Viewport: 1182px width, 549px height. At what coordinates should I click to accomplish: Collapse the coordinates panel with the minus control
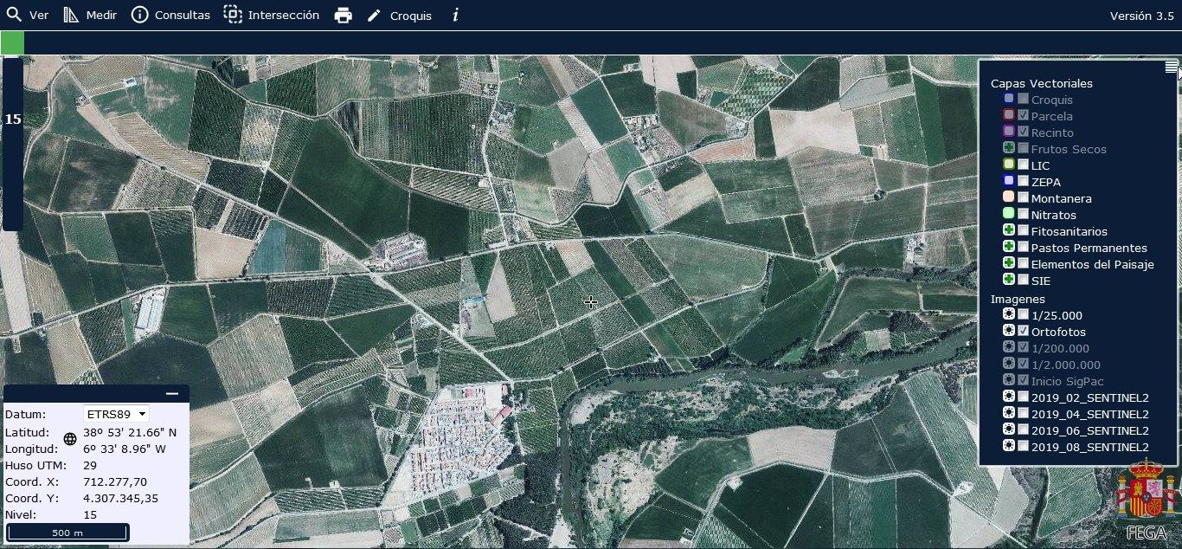[172, 392]
